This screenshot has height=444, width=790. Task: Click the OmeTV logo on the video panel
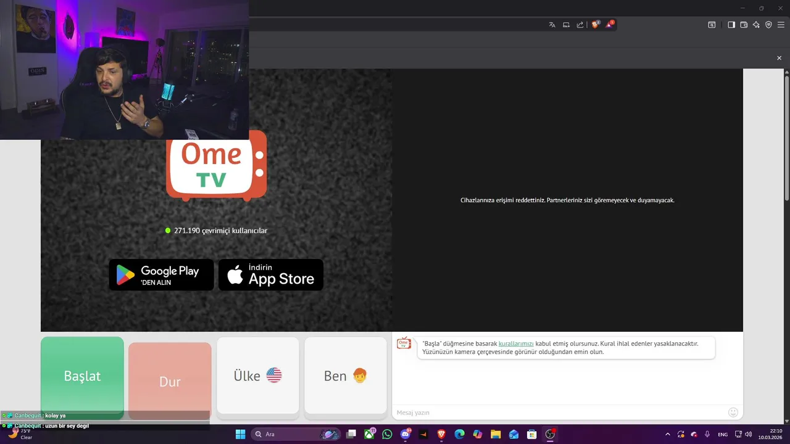[217, 166]
